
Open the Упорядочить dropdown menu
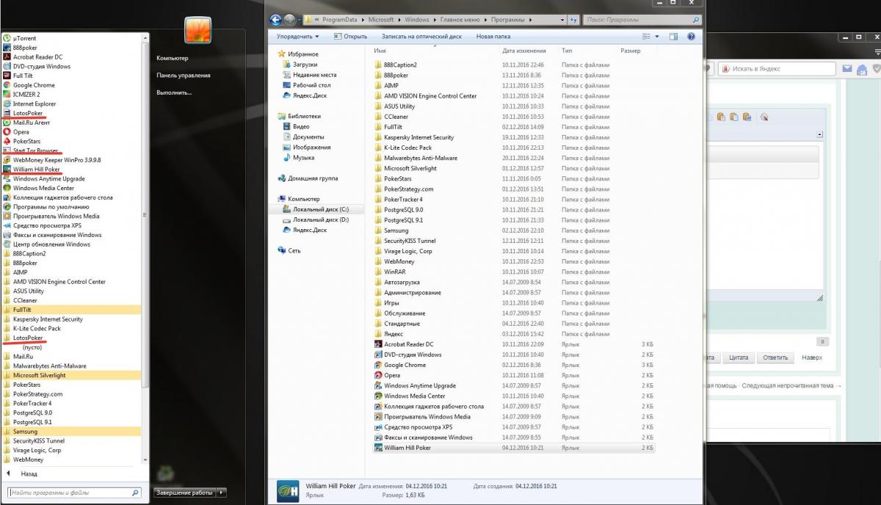[x=297, y=36]
